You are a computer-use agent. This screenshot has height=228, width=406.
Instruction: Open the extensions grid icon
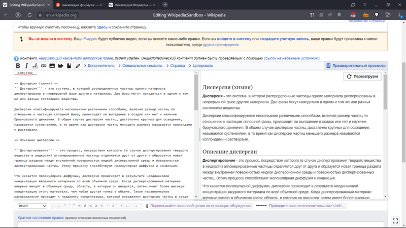tap(312, 15)
